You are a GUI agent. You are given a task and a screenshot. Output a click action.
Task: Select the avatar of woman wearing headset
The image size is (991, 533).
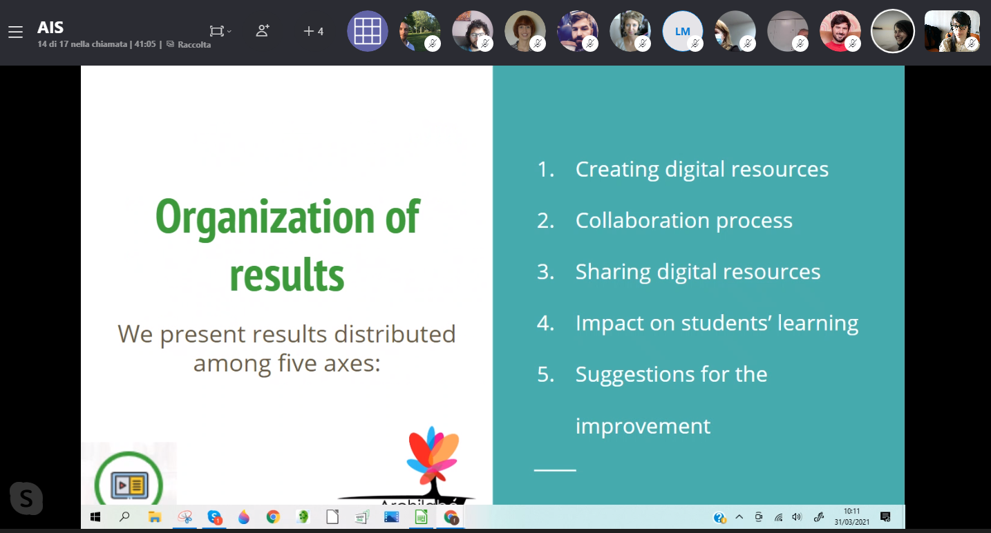tap(630, 31)
